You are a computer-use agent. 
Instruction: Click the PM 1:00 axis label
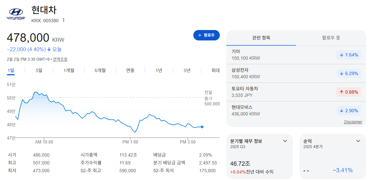(130, 142)
